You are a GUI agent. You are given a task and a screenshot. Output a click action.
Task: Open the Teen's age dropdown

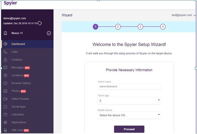pyautogui.click(x=129, y=100)
